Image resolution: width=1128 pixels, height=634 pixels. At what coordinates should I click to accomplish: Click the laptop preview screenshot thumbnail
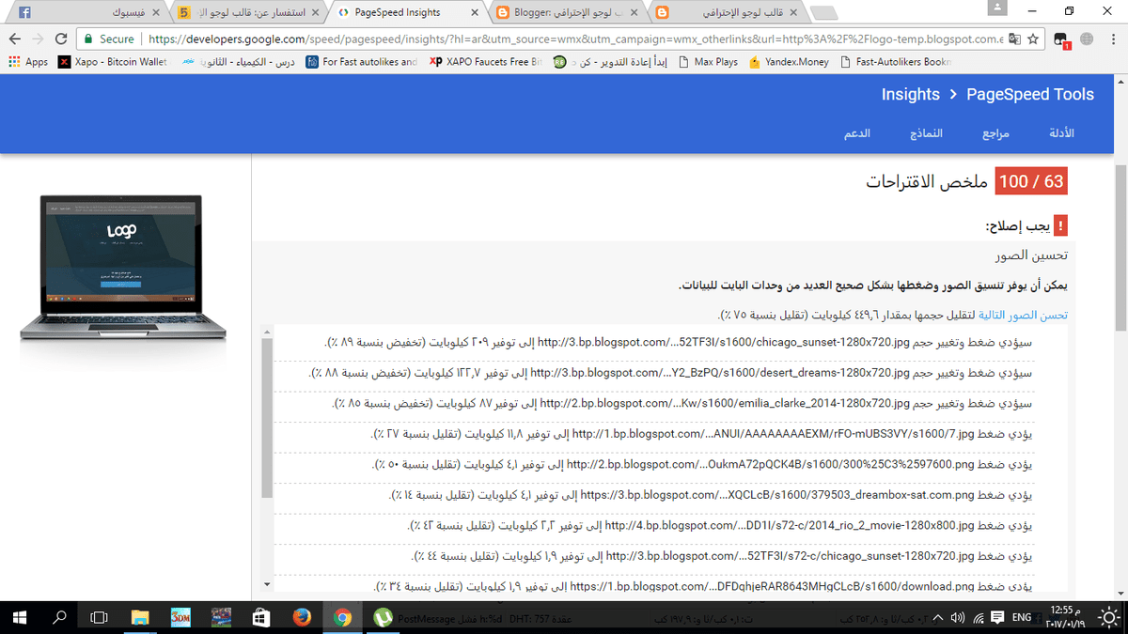pos(123,269)
